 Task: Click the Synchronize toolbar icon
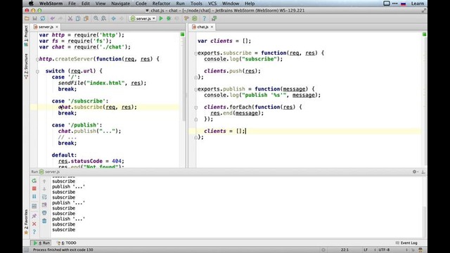coord(42,18)
